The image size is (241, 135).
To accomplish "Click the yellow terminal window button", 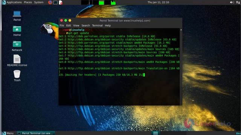I will (x=70, y=20).
